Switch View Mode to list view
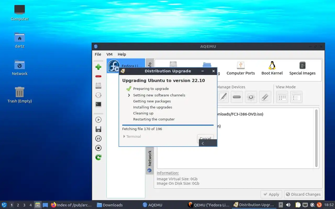The image size is (335, 209). (296, 97)
